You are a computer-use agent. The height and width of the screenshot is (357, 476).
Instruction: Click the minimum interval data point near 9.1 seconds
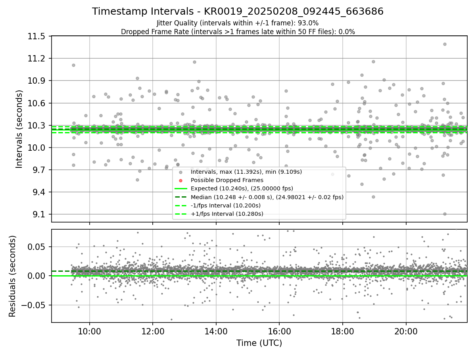445,214
